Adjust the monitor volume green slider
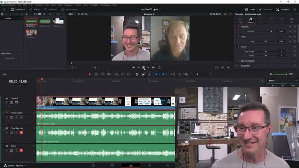This screenshot has width=299, height=168. pyautogui.click(x=281, y=74)
